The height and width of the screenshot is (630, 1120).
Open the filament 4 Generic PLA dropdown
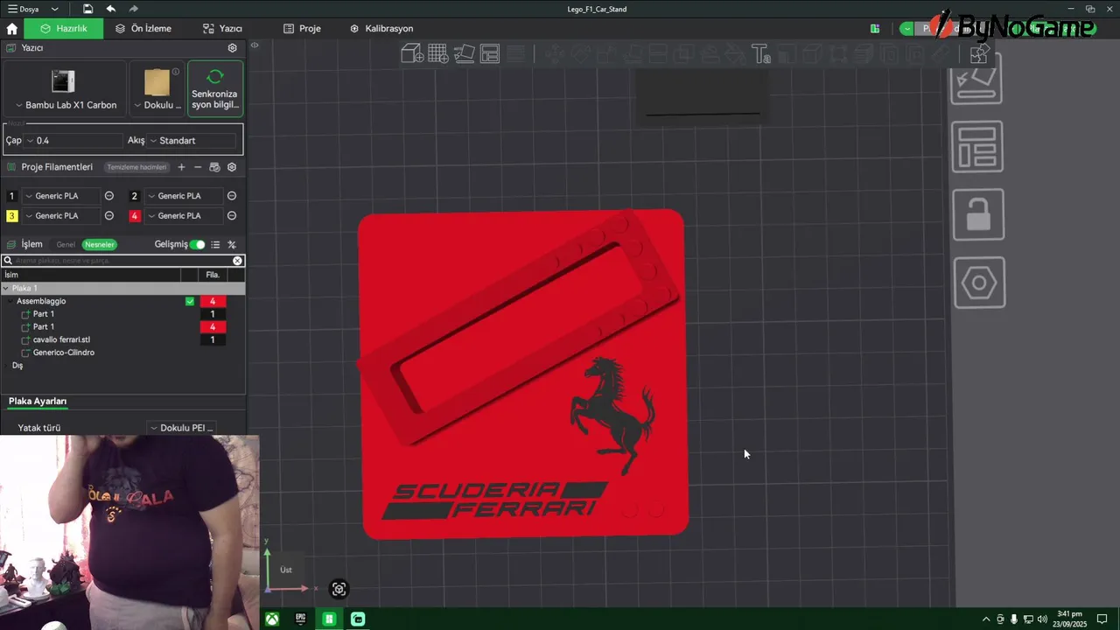184,216
